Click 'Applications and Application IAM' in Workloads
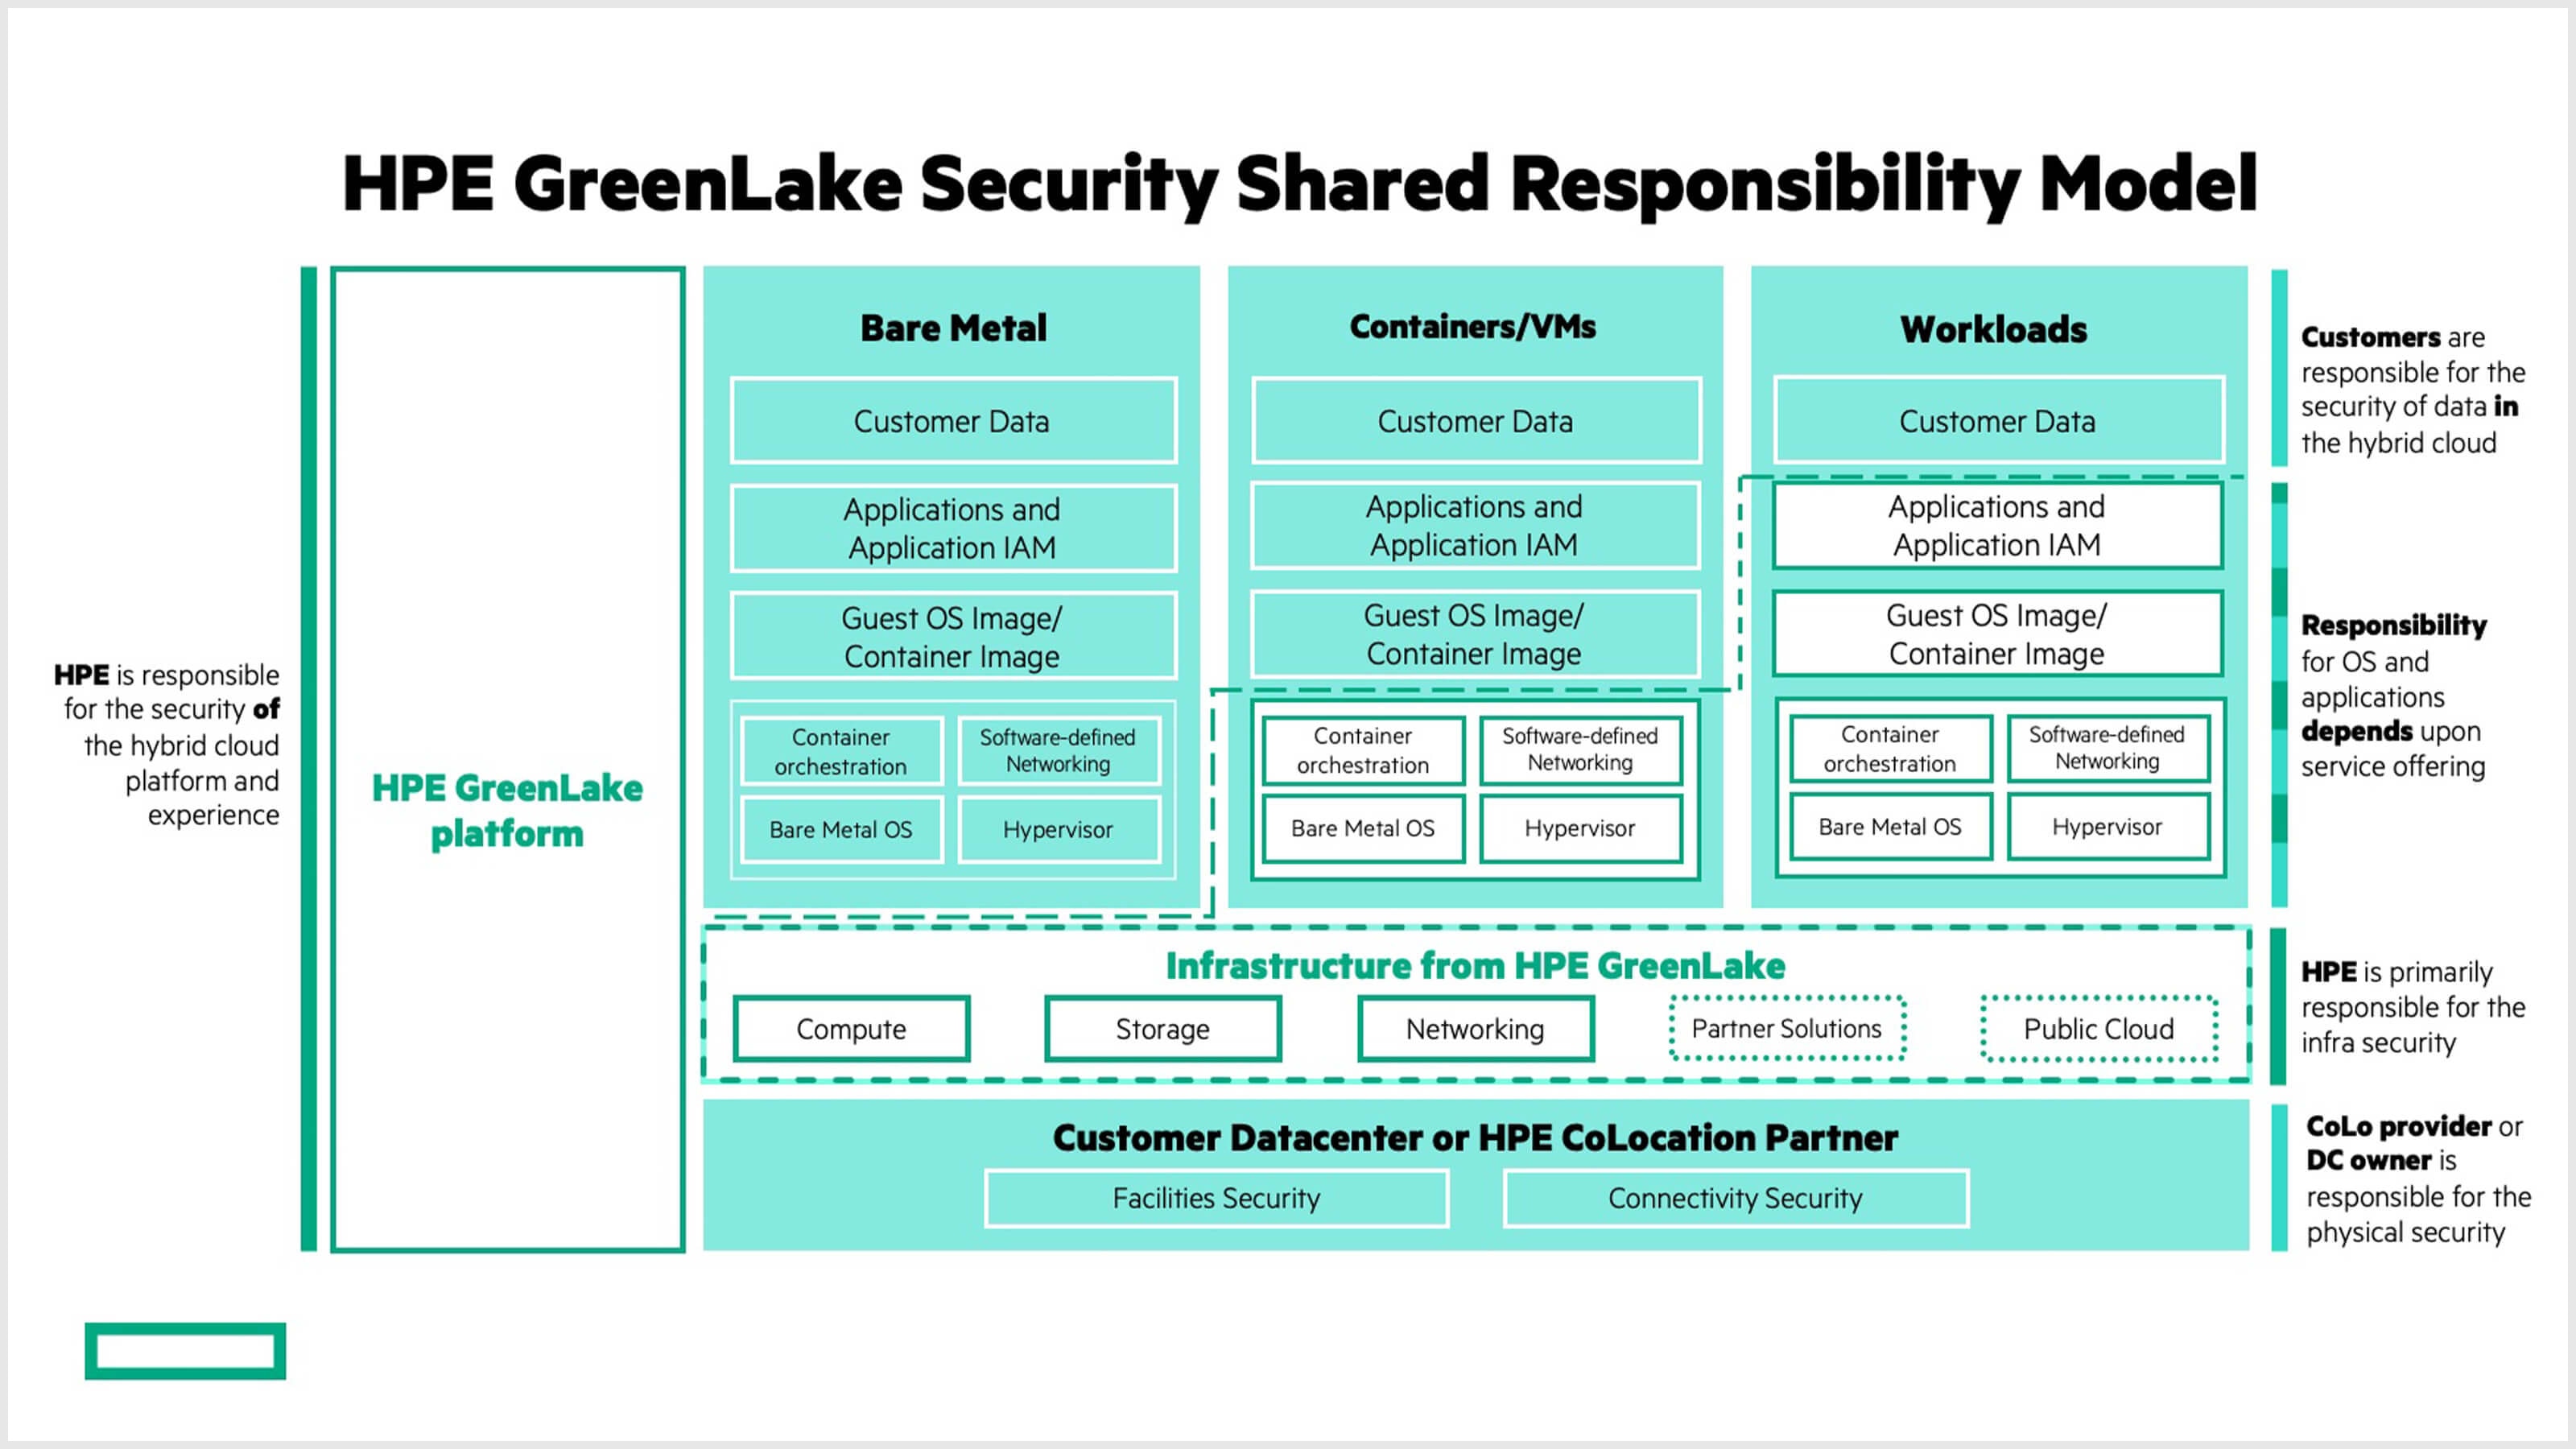The height and width of the screenshot is (1449, 2576). point(1998,526)
